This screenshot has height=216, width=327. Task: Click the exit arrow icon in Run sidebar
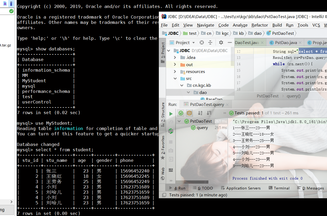click(171, 159)
